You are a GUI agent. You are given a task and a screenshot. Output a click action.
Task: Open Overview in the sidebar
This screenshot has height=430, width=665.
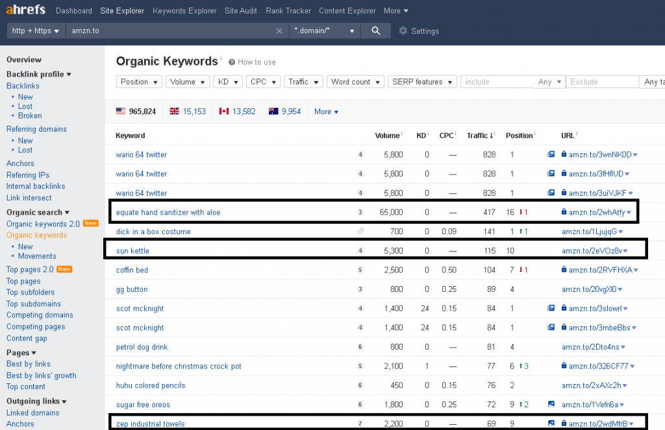point(24,60)
